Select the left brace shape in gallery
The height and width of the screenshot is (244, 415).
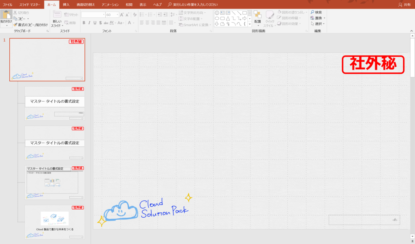point(244,24)
